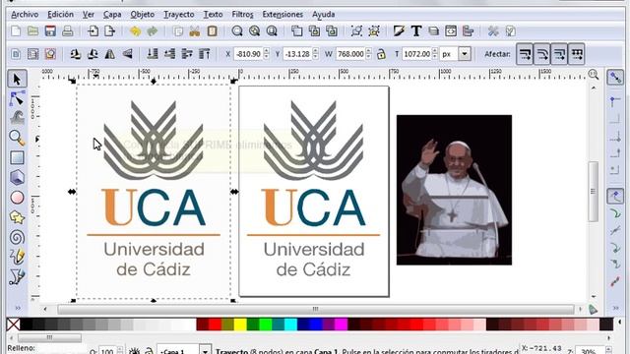Click the Duplicate object icon

[x=297, y=31]
